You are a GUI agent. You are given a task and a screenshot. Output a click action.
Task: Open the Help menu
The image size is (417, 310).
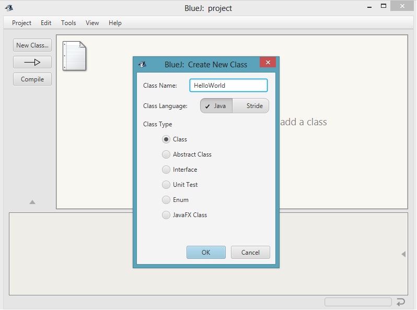(115, 23)
